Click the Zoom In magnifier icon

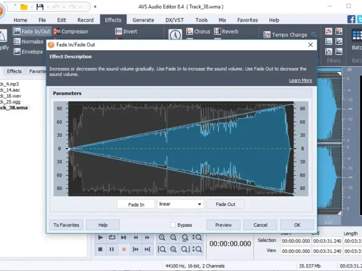(x=162, y=238)
